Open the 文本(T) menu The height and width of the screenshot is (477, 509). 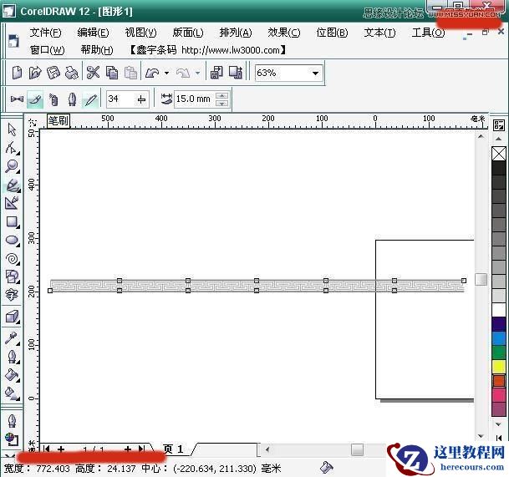[379, 33]
